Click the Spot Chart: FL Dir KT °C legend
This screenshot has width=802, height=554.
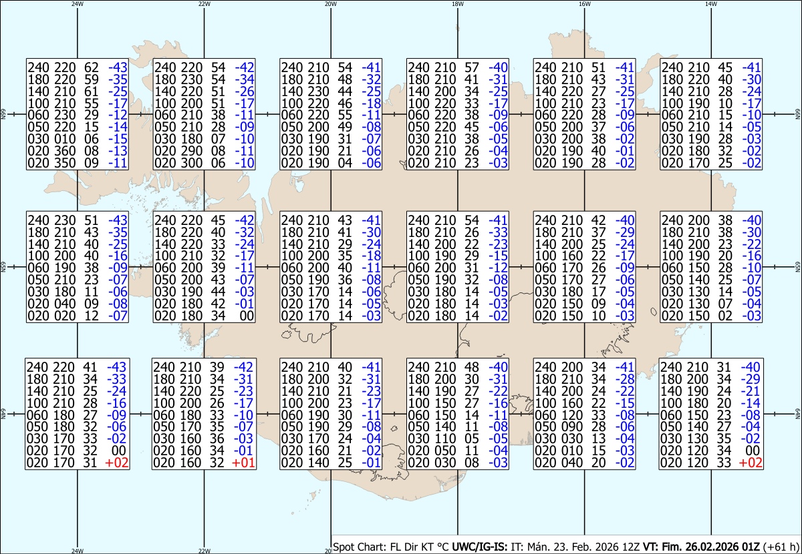click(392, 547)
